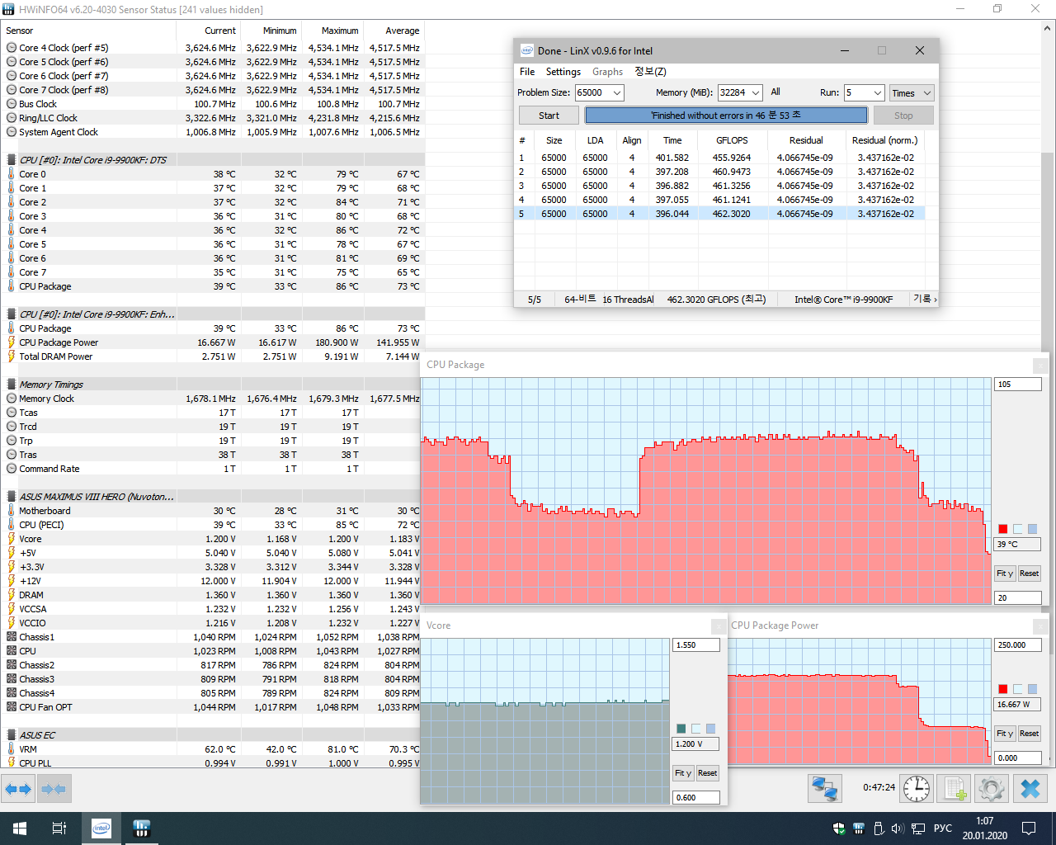Click the thermometer icon beside Core 0
This screenshot has width=1056, height=845.
click(x=12, y=174)
